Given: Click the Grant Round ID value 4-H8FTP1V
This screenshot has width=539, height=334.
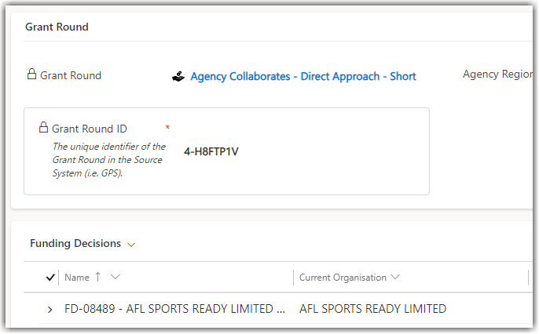Looking at the screenshot, I should (x=211, y=151).
